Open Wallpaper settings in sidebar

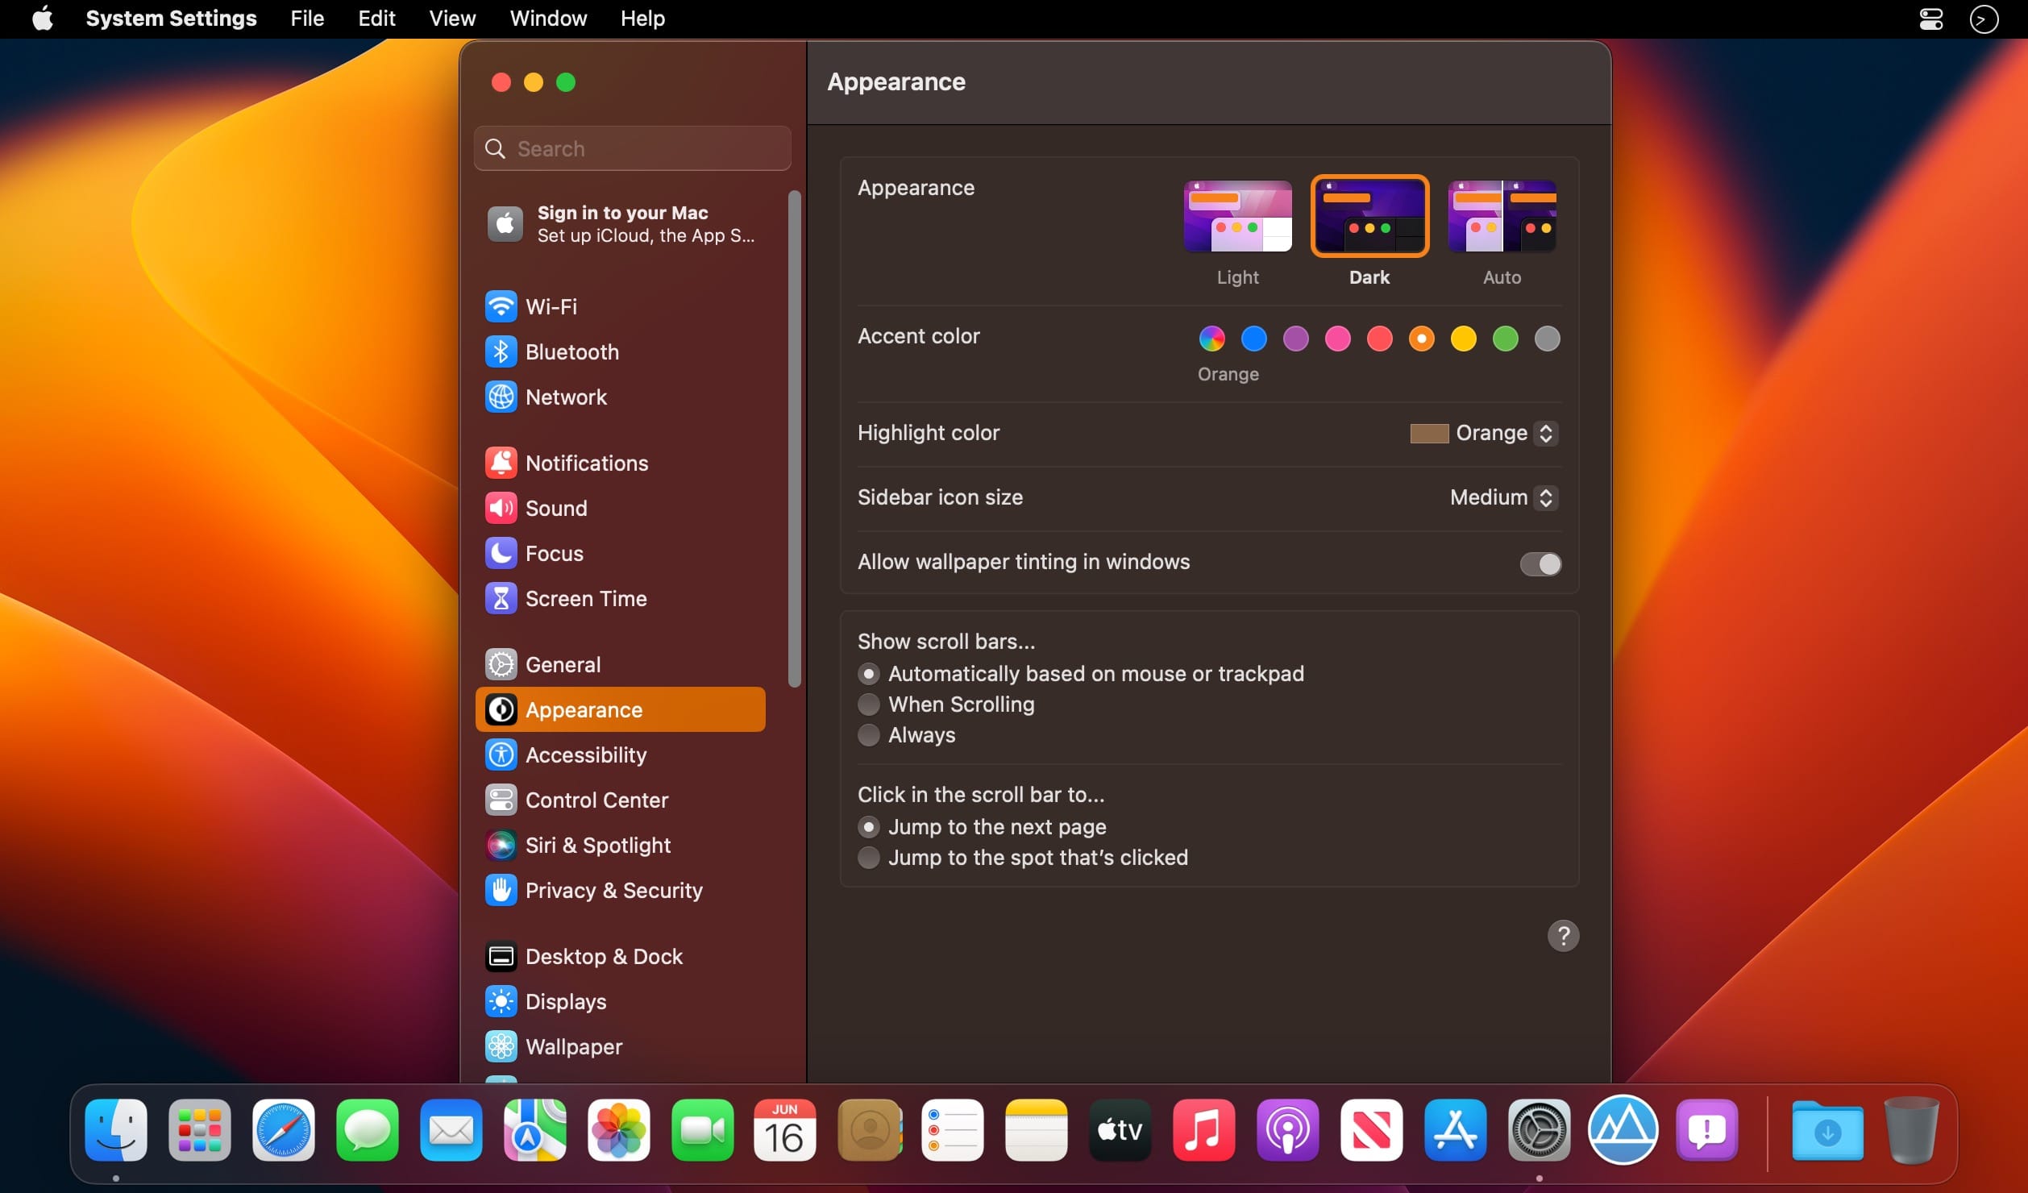click(572, 1047)
